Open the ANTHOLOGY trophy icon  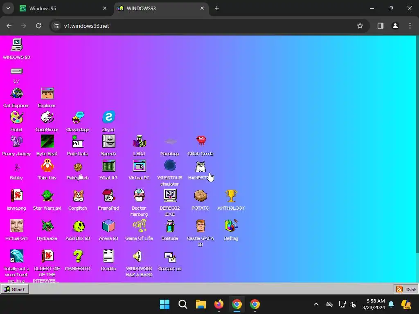coord(231,196)
